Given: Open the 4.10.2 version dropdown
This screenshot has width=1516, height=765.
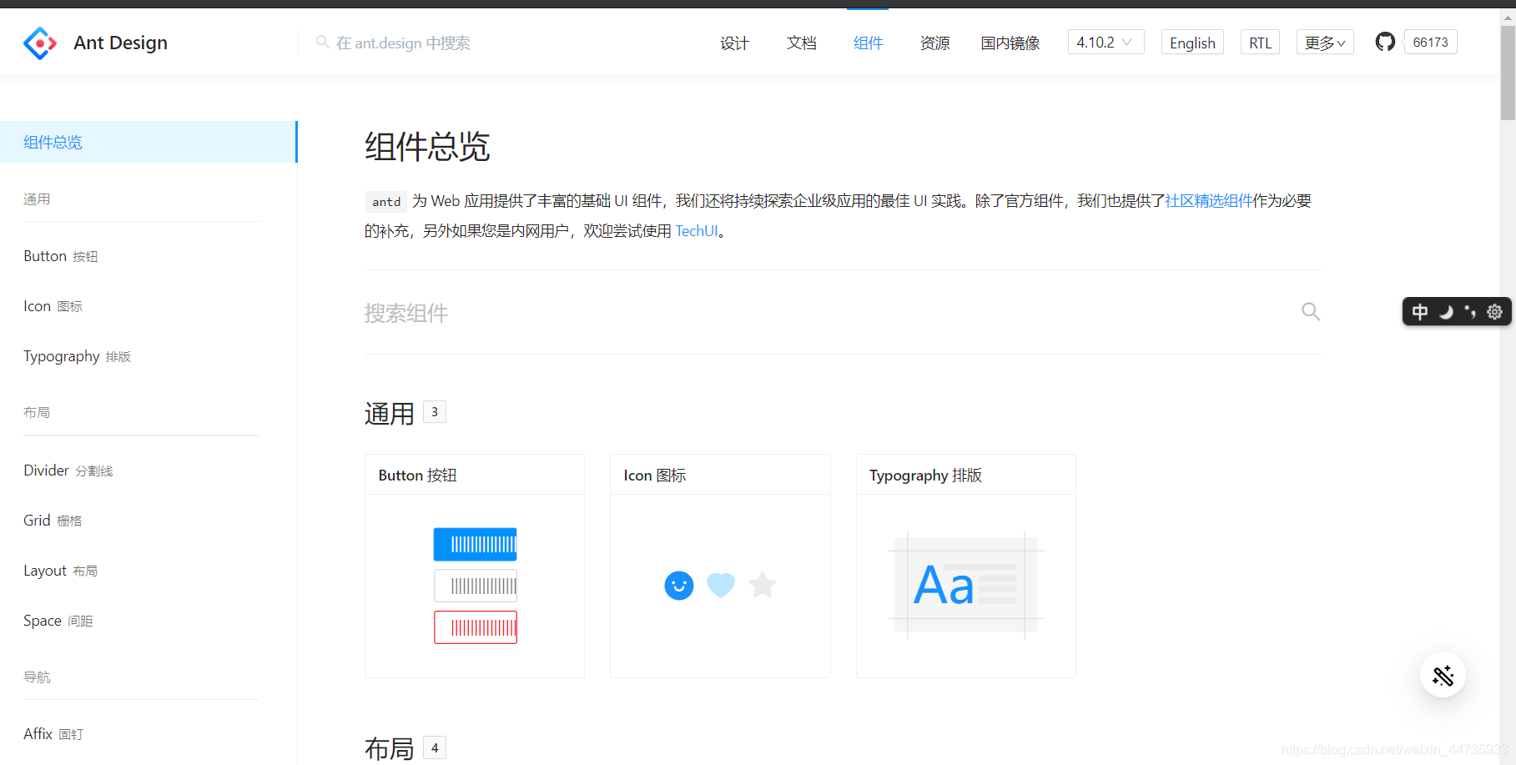Looking at the screenshot, I should pos(1106,42).
